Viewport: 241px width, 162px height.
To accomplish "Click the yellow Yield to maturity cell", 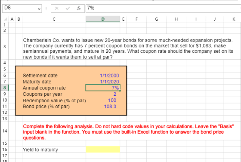I will [103, 150].
